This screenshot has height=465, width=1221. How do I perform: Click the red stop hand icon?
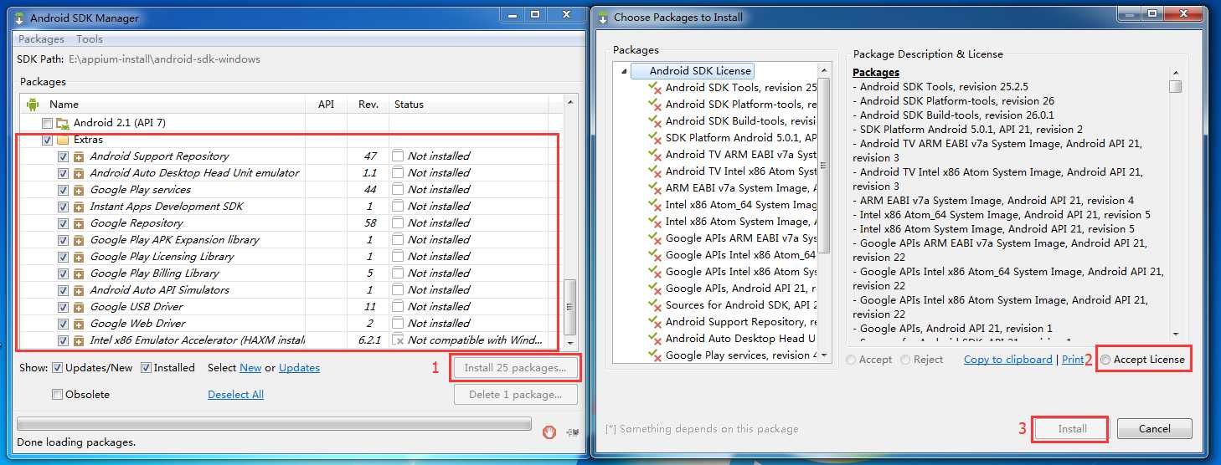tap(549, 432)
